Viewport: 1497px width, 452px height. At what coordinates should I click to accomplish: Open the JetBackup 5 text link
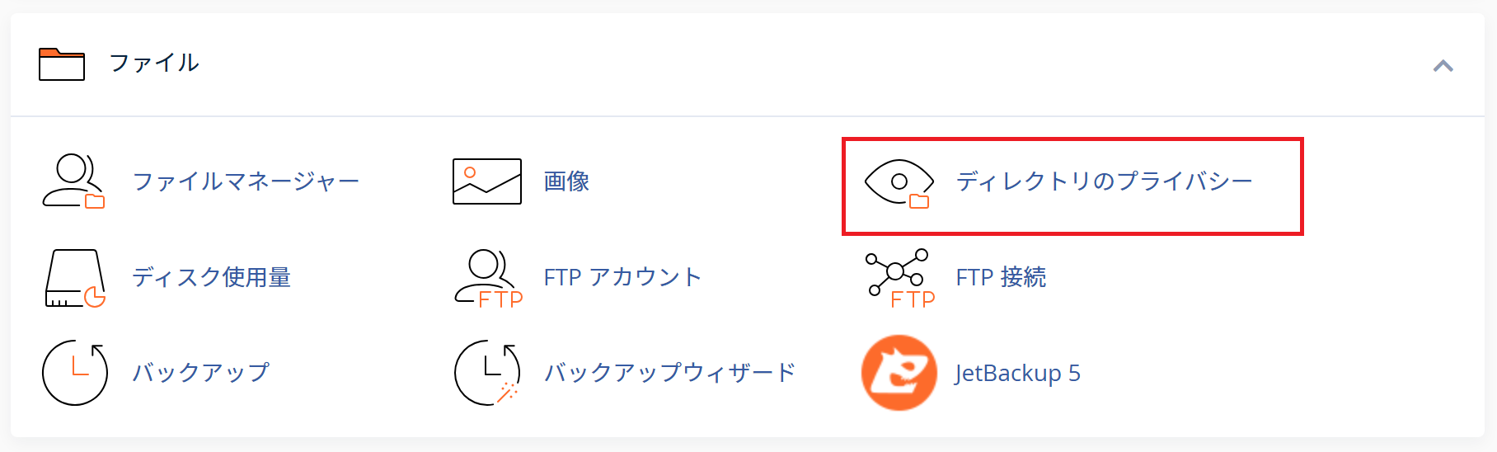(1017, 374)
